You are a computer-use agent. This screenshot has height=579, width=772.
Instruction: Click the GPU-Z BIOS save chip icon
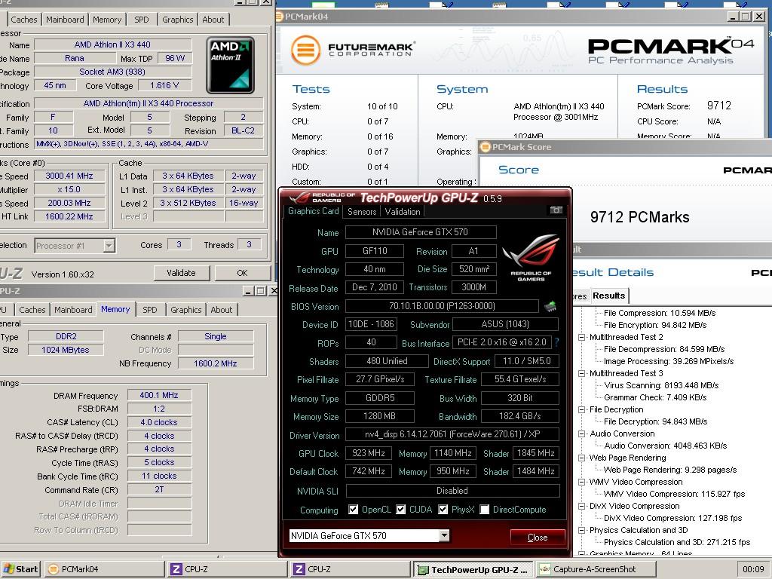tap(550, 307)
